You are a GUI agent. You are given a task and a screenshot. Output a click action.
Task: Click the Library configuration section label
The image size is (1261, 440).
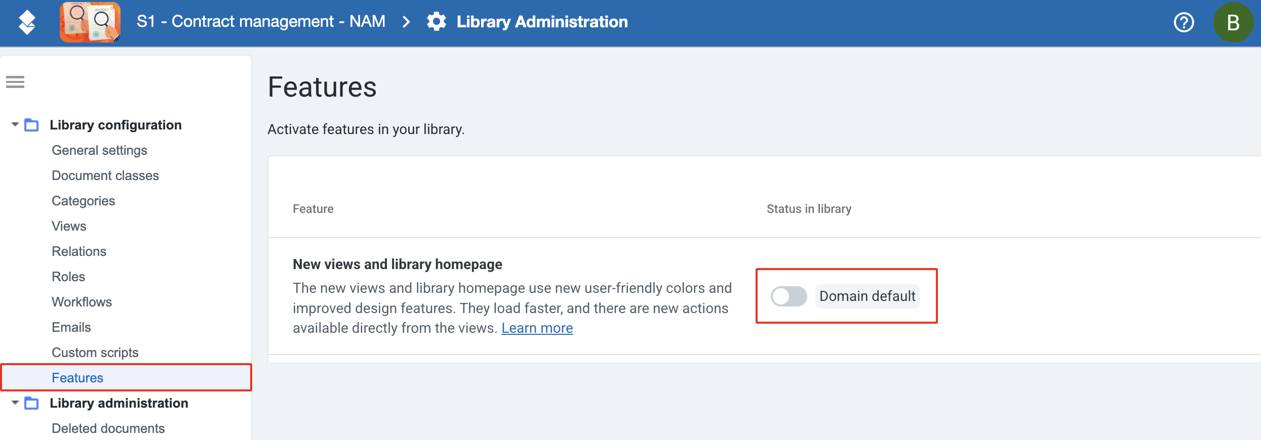click(x=115, y=125)
